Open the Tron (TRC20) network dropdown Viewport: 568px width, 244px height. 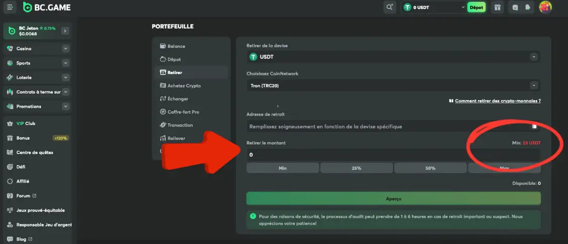click(x=394, y=86)
